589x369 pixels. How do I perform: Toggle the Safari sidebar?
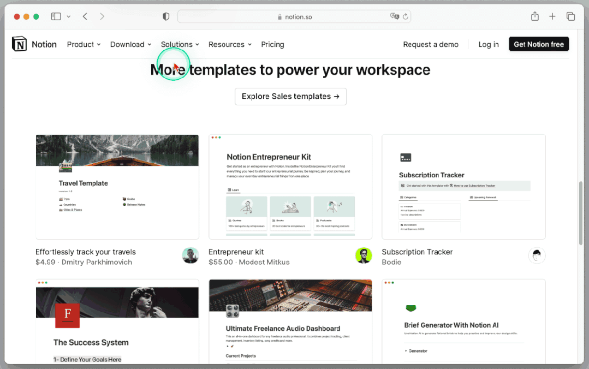[x=56, y=16]
